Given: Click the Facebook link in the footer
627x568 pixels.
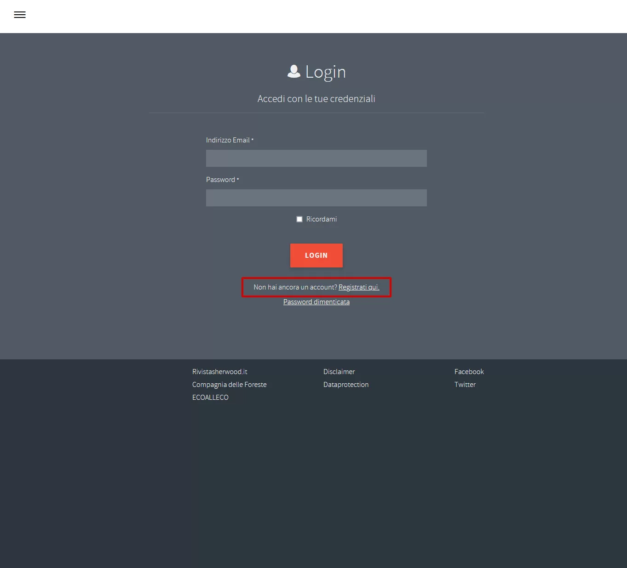Looking at the screenshot, I should click(469, 371).
